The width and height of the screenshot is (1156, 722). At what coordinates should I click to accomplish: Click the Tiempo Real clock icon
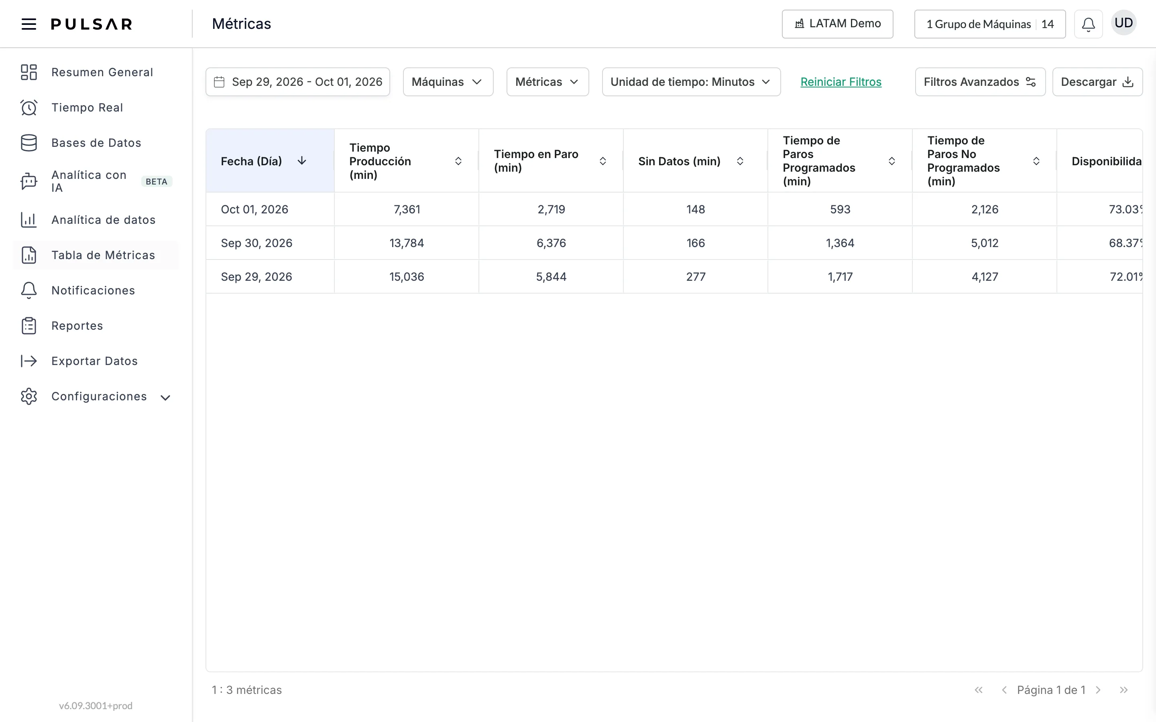[x=28, y=107]
